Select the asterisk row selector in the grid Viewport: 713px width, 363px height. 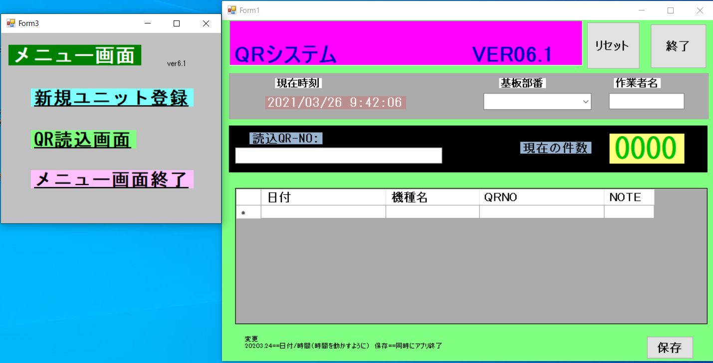pos(248,212)
